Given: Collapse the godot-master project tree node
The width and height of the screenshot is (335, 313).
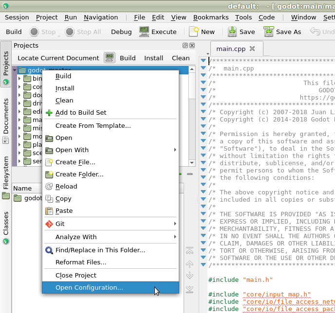Looking at the screenshot, I should coord(15,70).
